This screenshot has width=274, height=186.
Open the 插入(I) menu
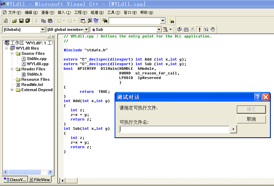(64, 12)
